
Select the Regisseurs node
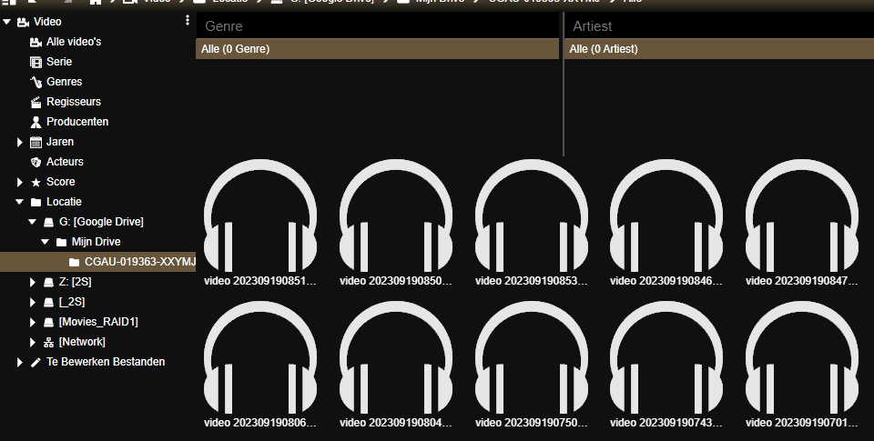point(74,102)
